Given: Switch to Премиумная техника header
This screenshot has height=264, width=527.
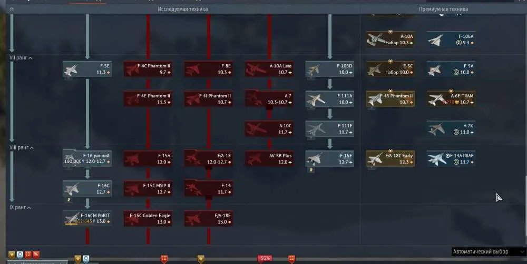Looking at the screenshot, I should (x=443, y=9).
